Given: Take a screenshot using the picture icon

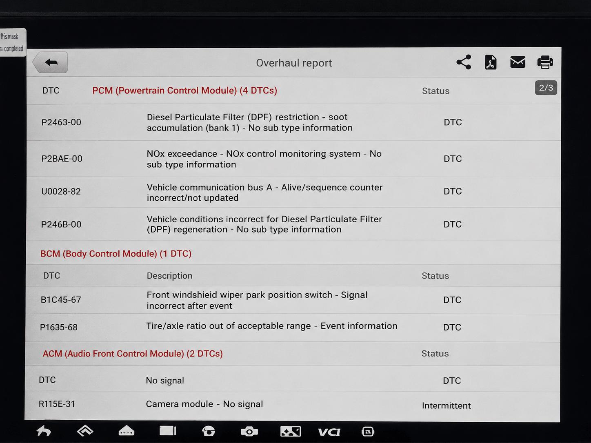Looking at the screenshot, I should pyautogui.click(x=291, y=431).
